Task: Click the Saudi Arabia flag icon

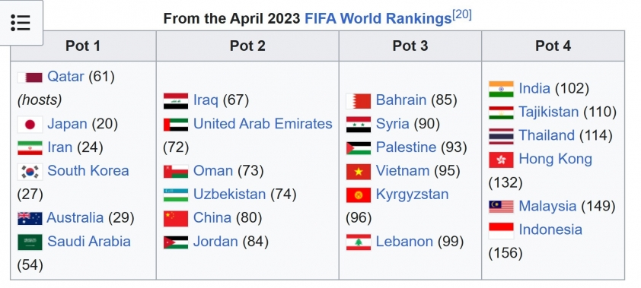Action: coord(30,242)
